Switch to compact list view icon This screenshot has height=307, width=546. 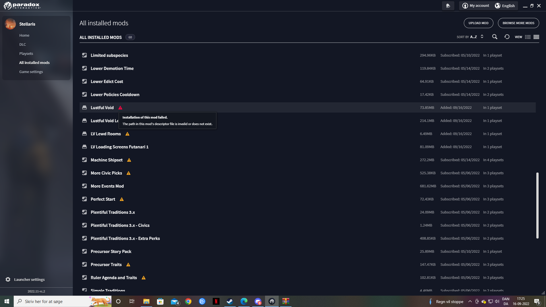pos(536,37)
